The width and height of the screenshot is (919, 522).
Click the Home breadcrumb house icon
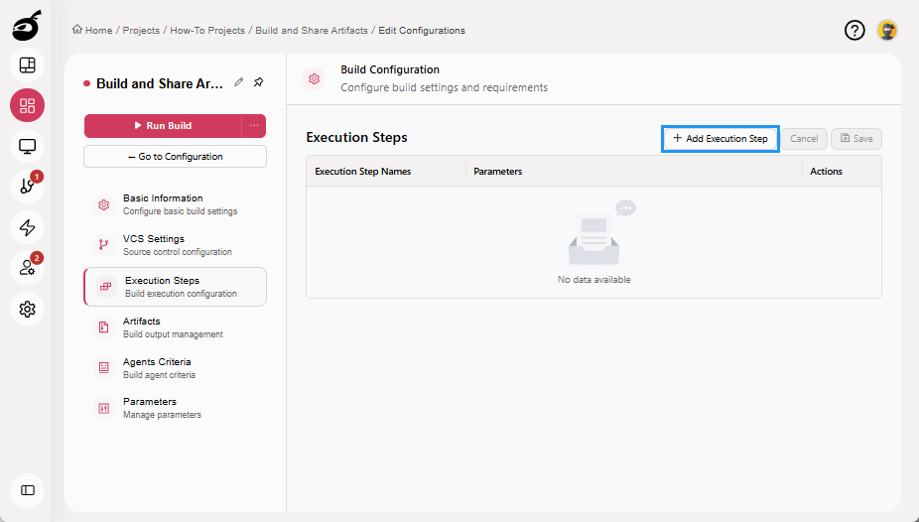click(x=77, y=30)
